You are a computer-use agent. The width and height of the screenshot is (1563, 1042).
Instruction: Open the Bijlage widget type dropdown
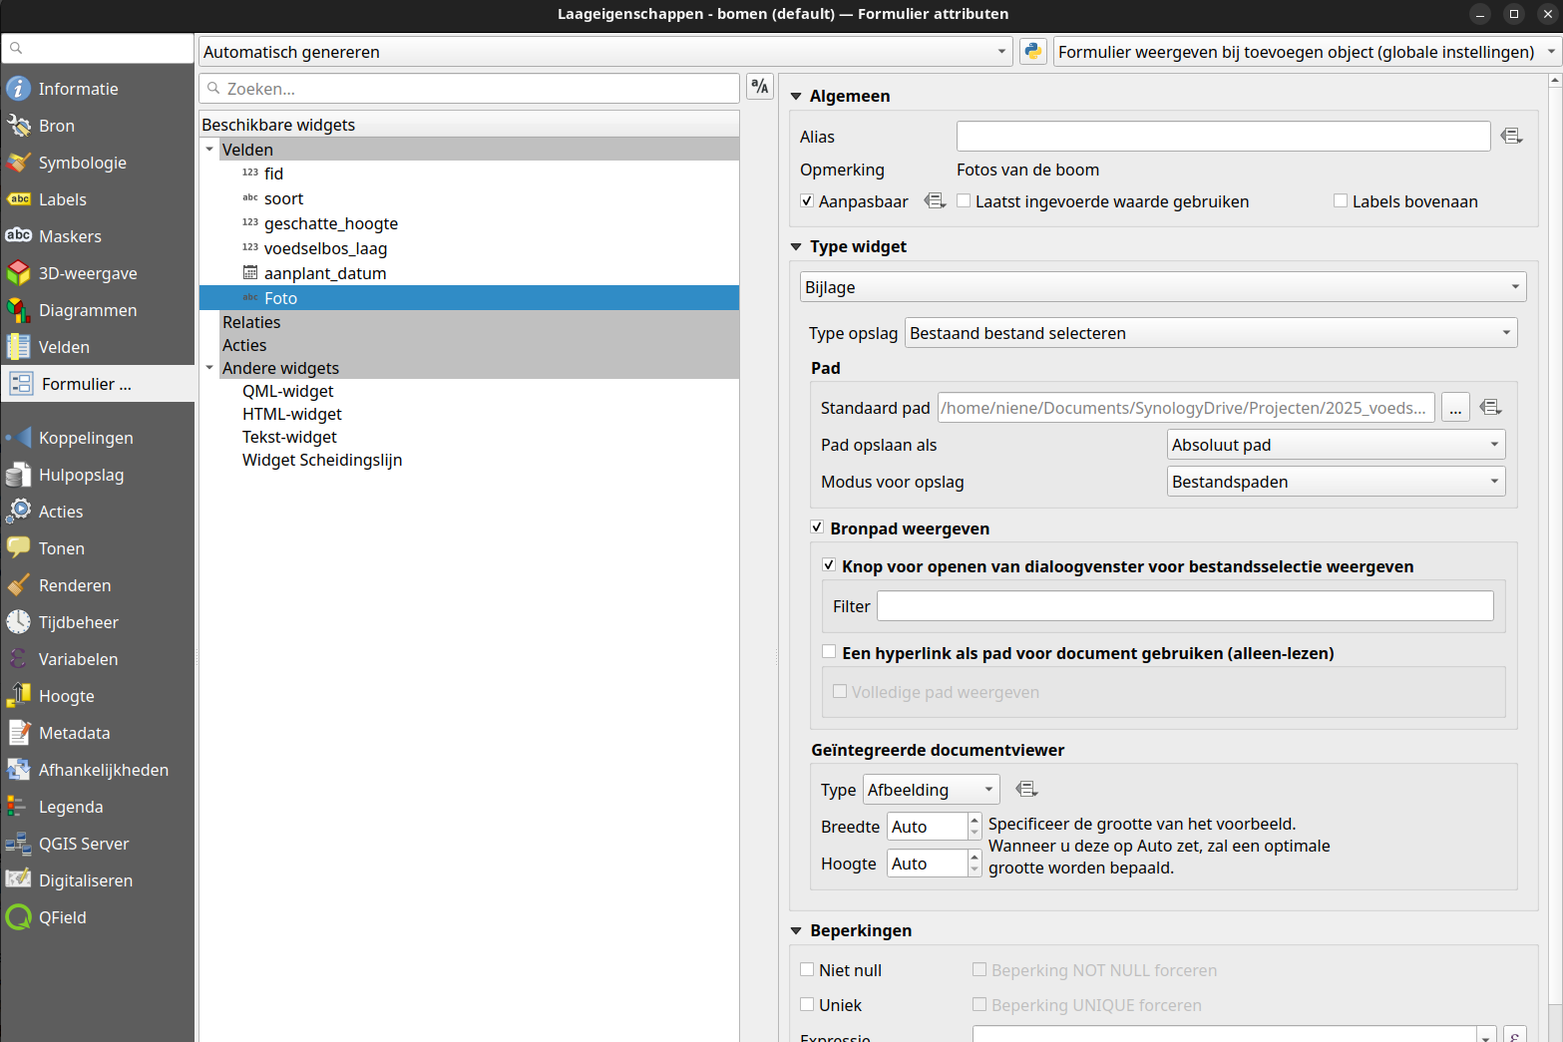1162,287
